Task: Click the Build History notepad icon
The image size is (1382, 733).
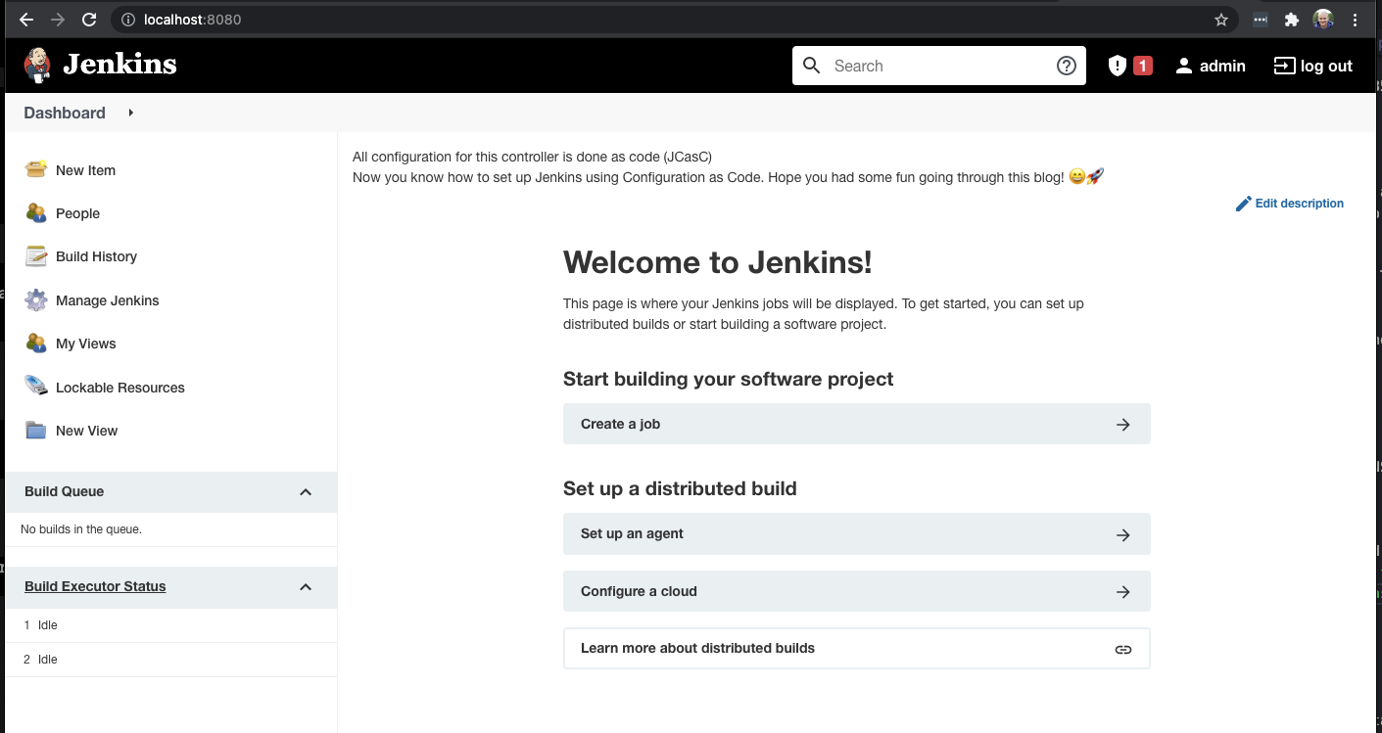Action: [x=36, y=256]
